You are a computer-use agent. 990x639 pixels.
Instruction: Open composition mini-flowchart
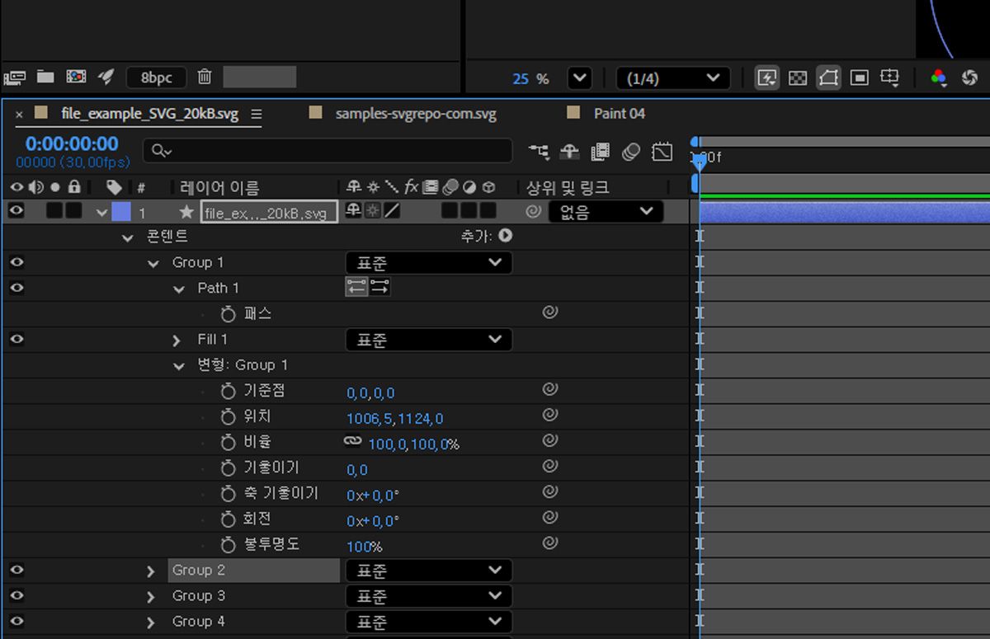(539, 152)
